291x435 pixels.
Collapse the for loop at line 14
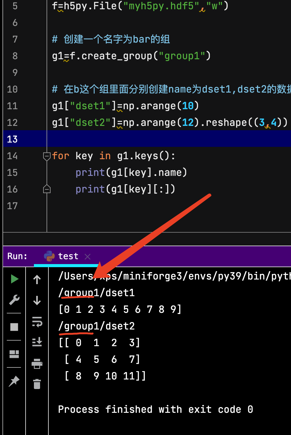click(47, 156)
